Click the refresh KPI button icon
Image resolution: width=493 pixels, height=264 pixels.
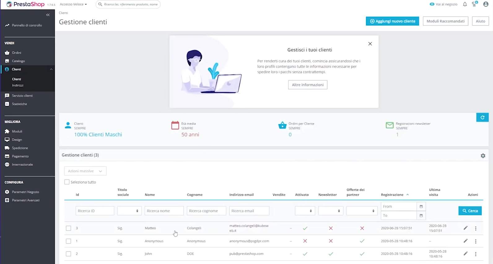tap(482, 117)
